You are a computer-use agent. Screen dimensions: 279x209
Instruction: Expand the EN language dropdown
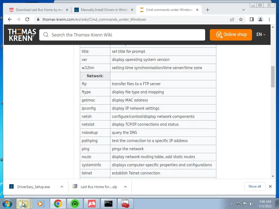point(261,35)
